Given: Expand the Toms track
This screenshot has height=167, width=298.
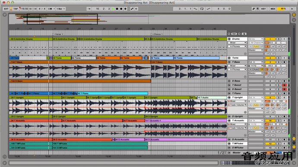Looking at the screenshot, I should click(229, 58).
